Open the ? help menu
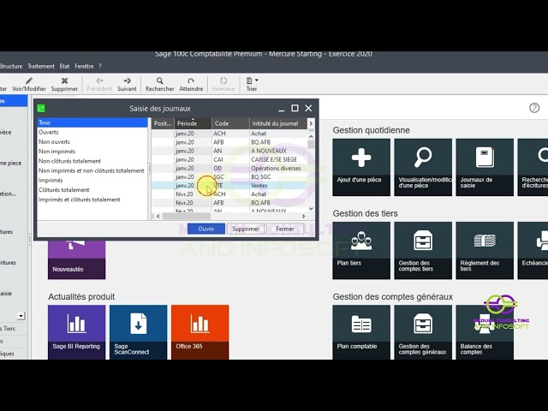The image size is (548, 411). pyautogui.click(x=100, y=66)
